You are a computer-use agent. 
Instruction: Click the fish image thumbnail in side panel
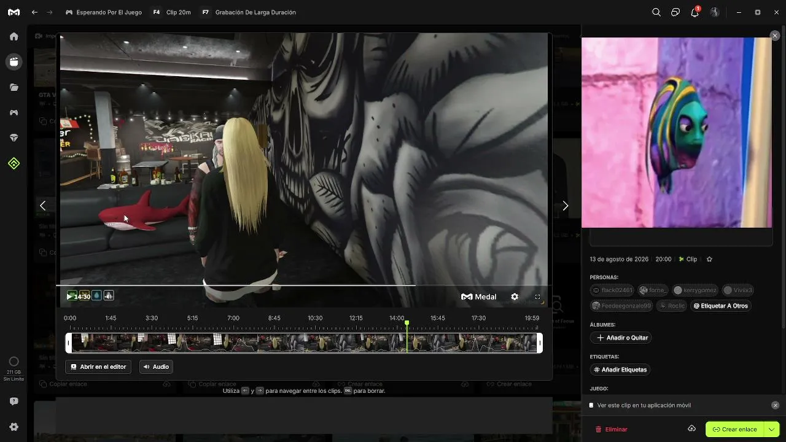click(x=677, y=132)
